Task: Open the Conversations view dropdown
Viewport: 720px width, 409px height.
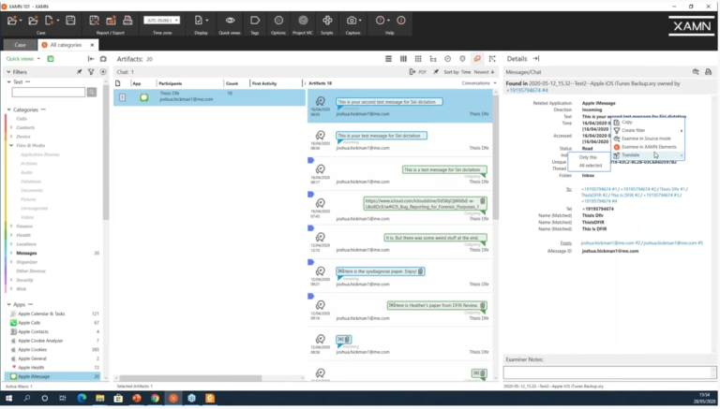Action: 479,83
